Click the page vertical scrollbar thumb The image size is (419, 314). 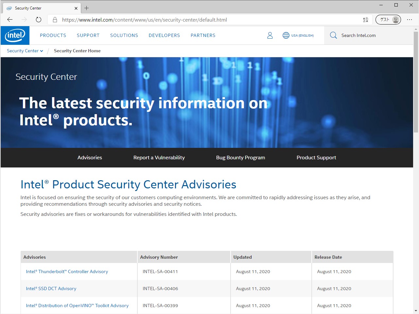pos(416,82)
